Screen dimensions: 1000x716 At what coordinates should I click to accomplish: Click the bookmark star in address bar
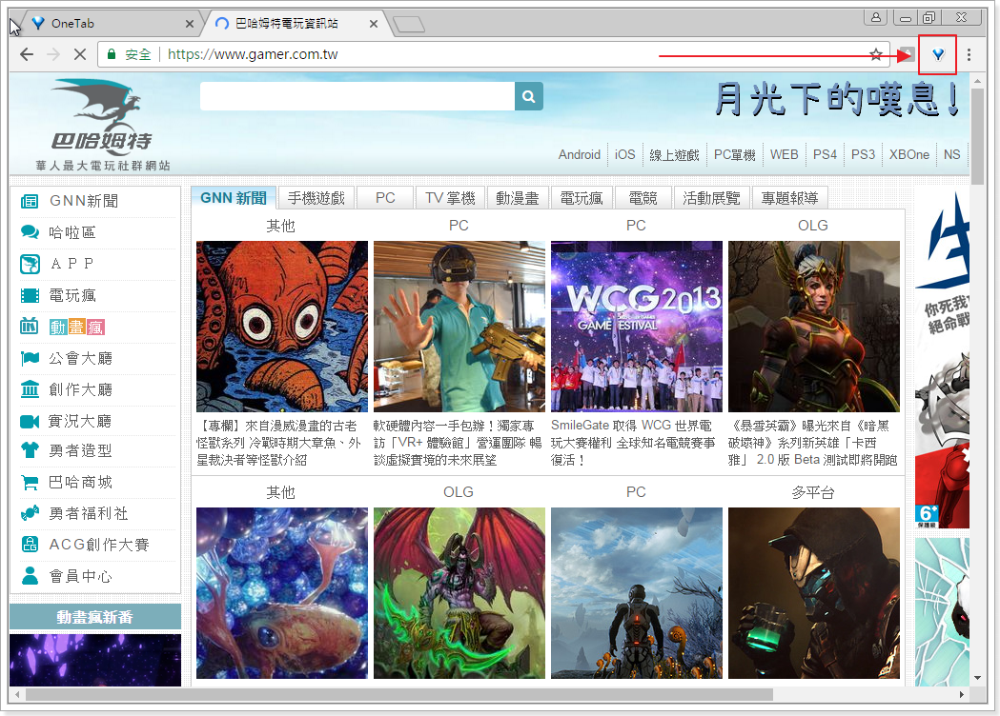[x=875, y=54]
